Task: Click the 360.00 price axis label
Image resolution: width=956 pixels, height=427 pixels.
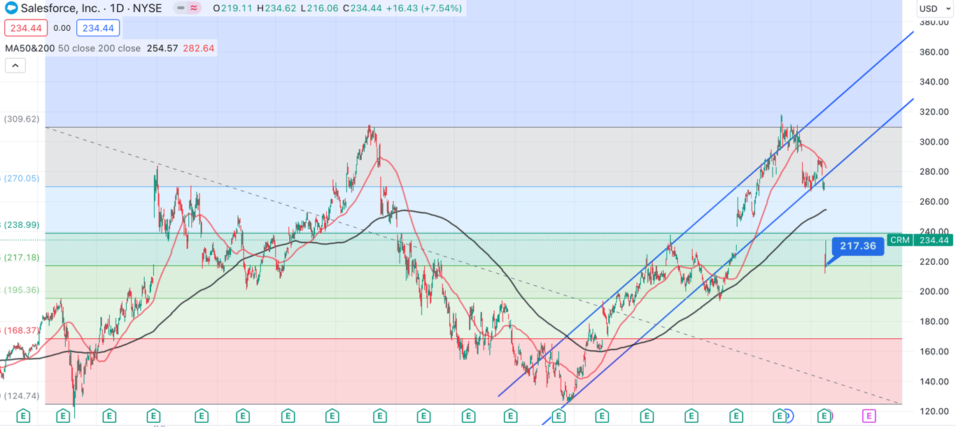Action: click(934, 52)
